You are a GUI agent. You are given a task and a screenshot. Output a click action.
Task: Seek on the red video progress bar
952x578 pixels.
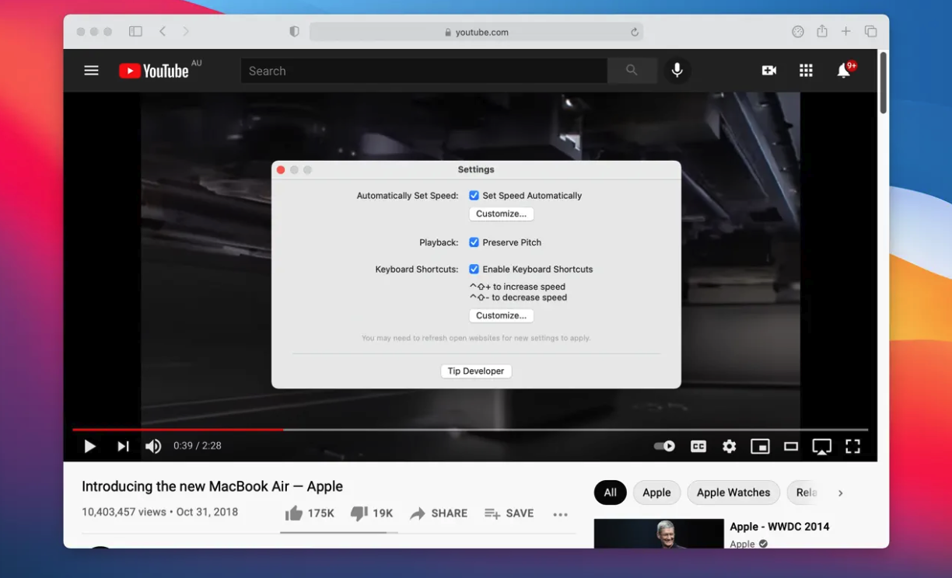177,430
